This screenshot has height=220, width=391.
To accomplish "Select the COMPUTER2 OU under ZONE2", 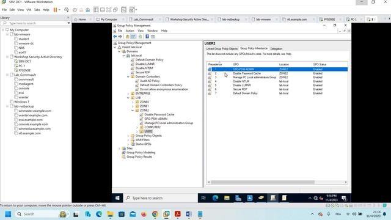I will [x=152, y=127].
